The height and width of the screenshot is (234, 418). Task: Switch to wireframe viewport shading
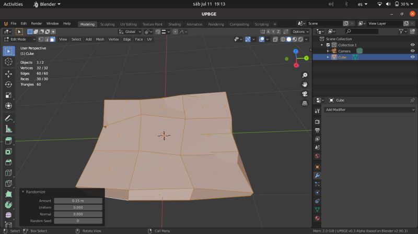click(x=283, y=40)
